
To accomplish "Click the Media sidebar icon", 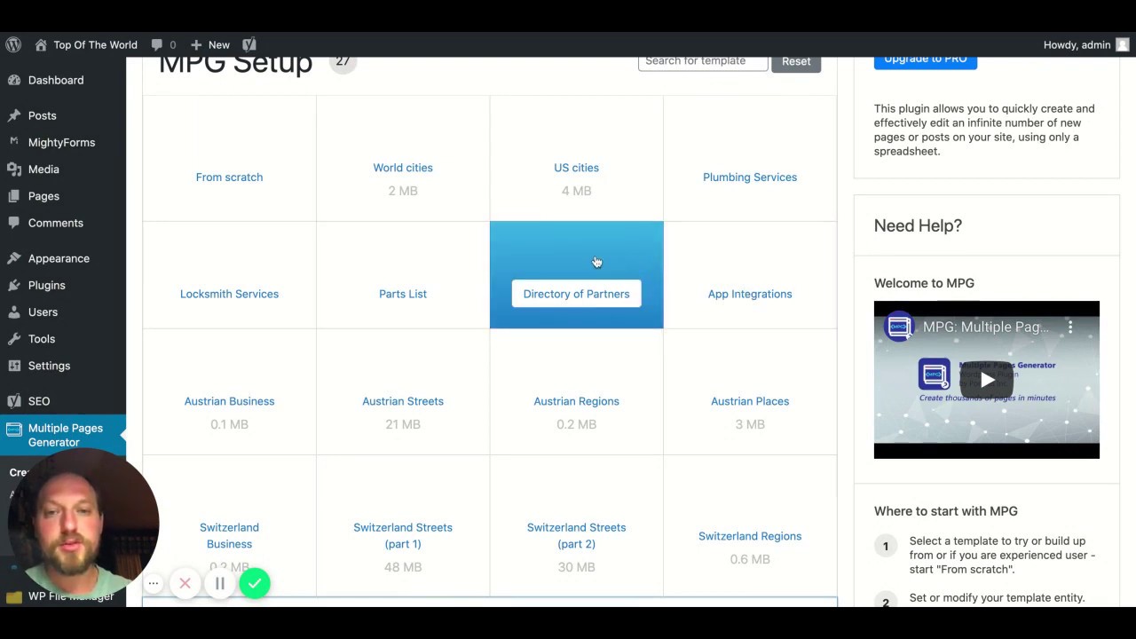I will tap(14, 170).
